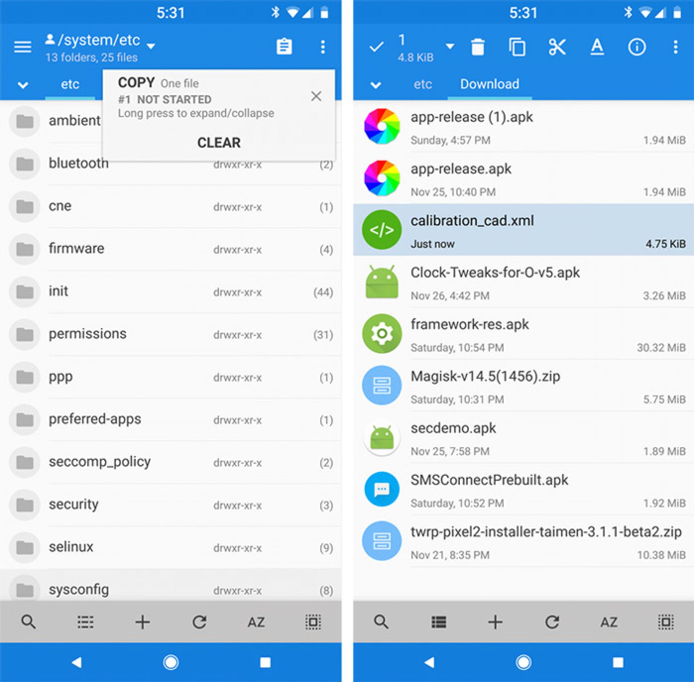Delete the selected file with trash icon
This screenshot has height=682, width=694.
coord(477,47)
